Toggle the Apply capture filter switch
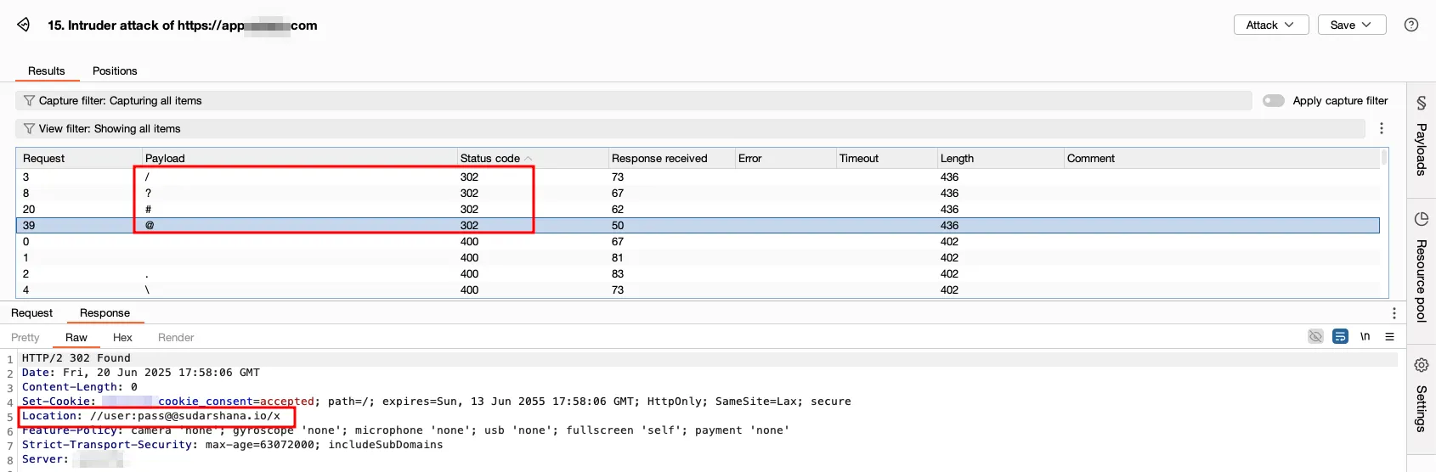The width and height of the screenshot is (1436, 472). pyautogui.click(x=1274, y=100)
